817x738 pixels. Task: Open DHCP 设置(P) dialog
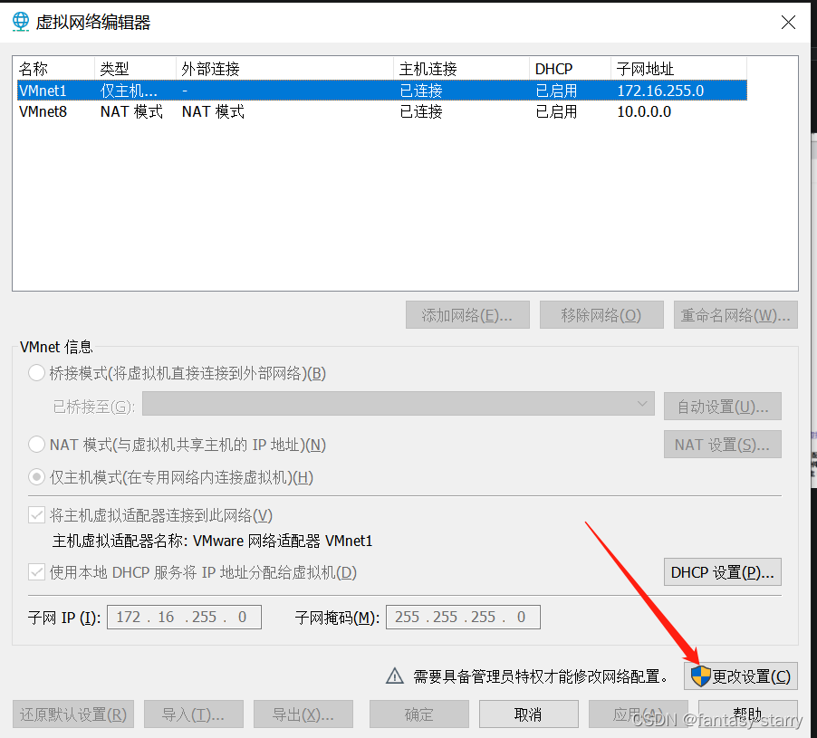pos(722,572)
